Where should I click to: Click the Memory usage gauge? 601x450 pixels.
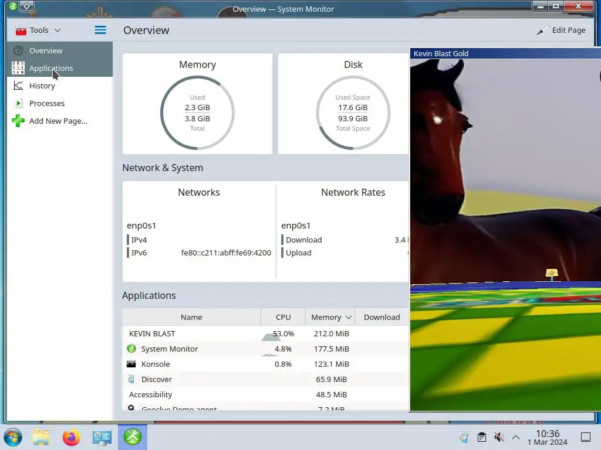tap(197, 112)
